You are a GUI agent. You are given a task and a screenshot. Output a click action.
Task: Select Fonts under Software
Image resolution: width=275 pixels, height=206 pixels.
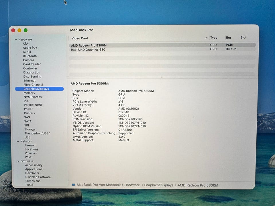point(29,185)
